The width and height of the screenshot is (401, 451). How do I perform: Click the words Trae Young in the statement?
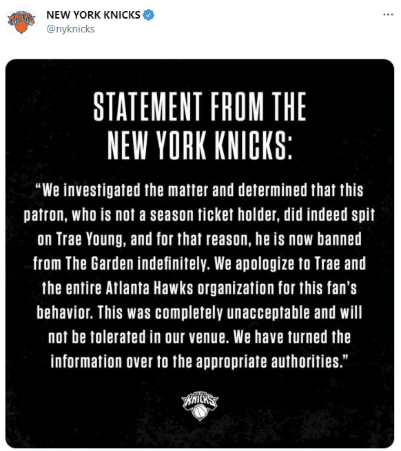(x=89, y=239)
